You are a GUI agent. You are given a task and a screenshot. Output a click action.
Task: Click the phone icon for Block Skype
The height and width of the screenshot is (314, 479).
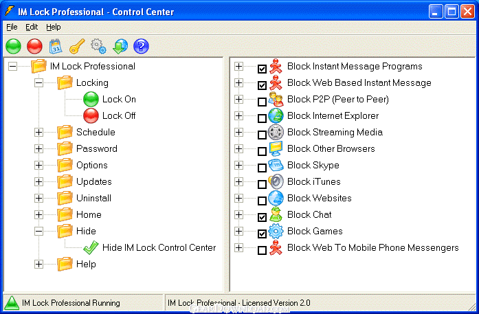[276, 166]
